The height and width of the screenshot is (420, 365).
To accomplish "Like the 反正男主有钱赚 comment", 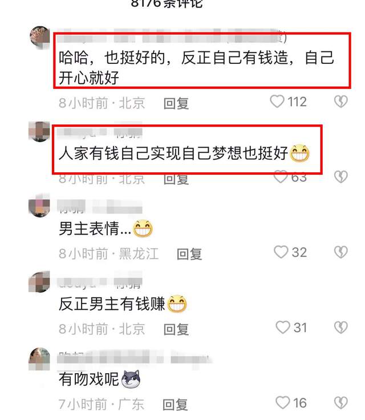I will tap(283, 328).
